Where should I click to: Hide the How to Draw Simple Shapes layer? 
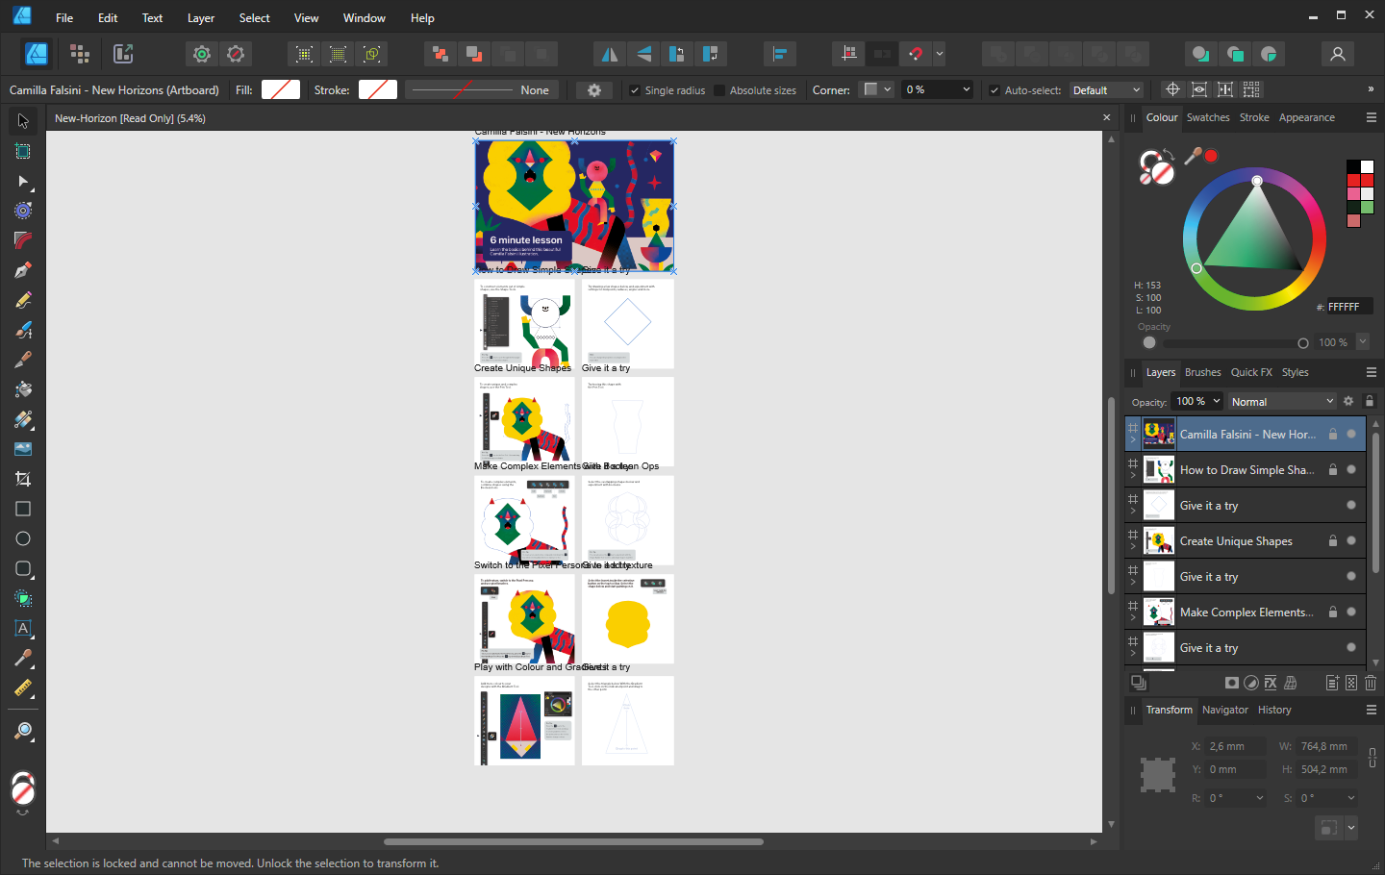[x=1351, y=470]
